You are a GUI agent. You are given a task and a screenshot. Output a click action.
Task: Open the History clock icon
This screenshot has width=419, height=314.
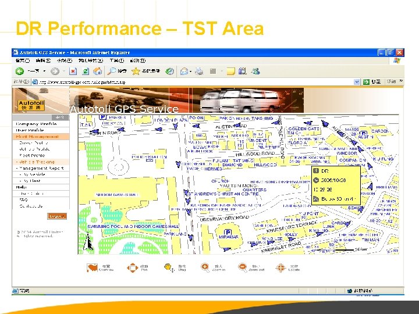pos(170,72)
